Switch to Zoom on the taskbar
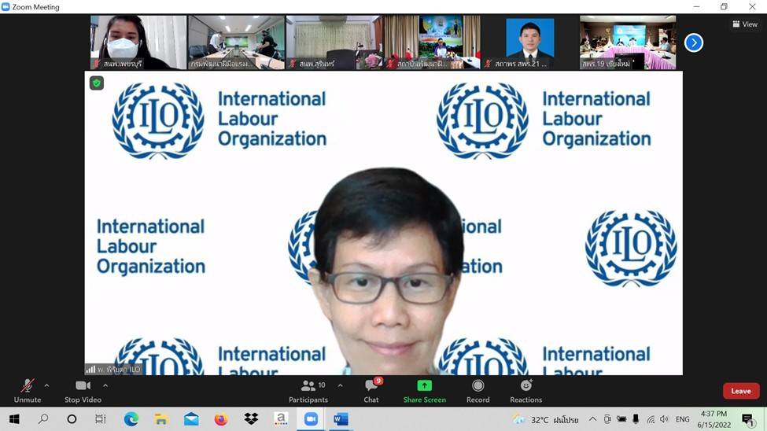The height and width of the screenshot is (431, 767). click(x=311, y=419)
